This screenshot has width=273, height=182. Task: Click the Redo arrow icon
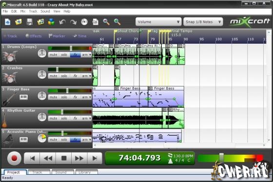pos(73,22)
